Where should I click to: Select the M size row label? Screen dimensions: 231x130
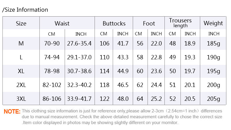tap(21, 43)
